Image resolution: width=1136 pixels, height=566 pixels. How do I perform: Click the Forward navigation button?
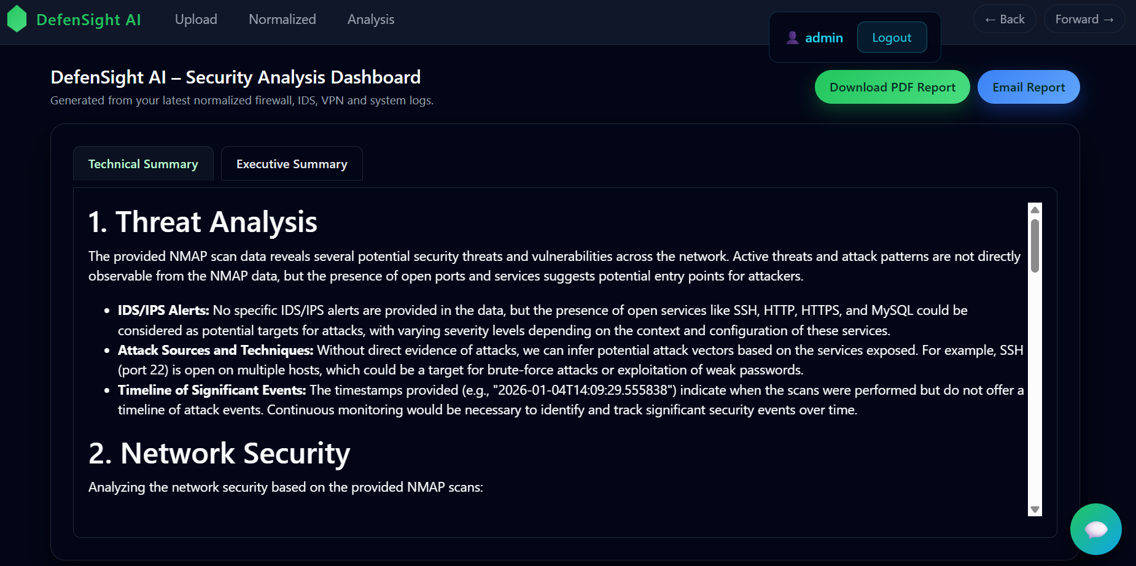[1084, 19]
